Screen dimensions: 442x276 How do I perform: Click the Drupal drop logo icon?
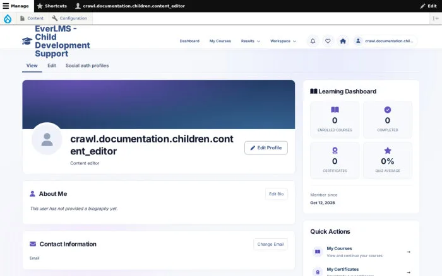click(8, 18)
